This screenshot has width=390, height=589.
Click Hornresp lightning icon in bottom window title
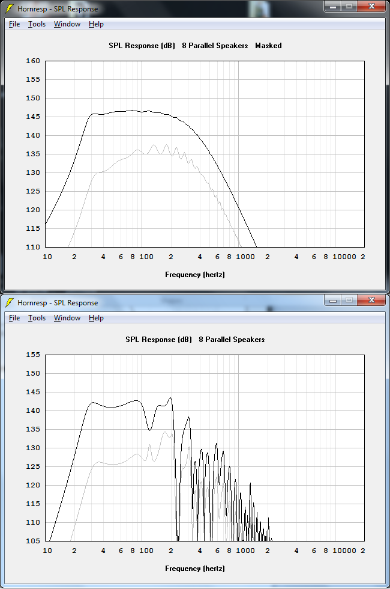pos(10,302)
